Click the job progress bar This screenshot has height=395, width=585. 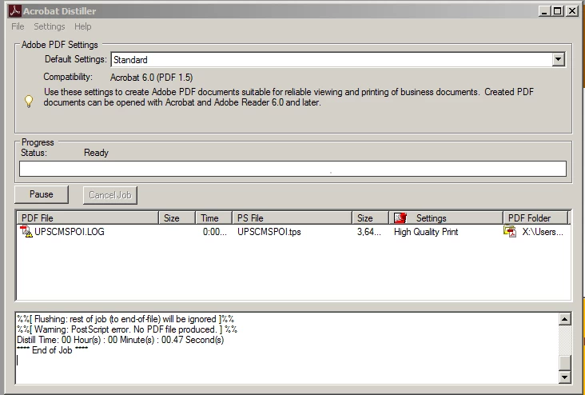point(292,169)
